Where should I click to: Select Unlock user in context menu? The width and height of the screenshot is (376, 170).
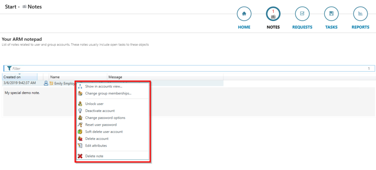pos(94,104)
